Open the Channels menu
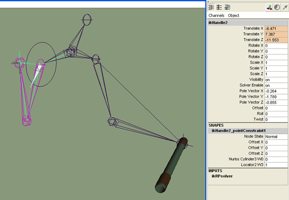289x200 pixels. point(216,15)
